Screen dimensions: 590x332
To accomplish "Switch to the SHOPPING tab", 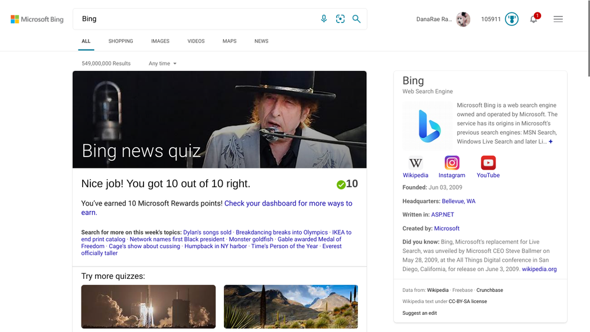I will coord(121,41).
